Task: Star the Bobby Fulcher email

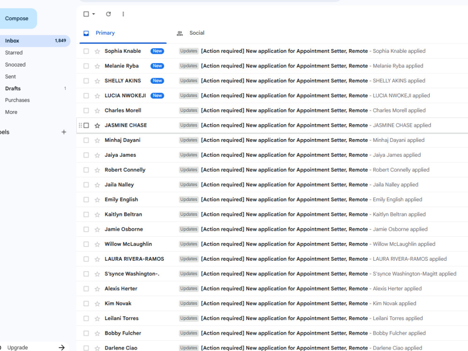Action: point(97,333)
